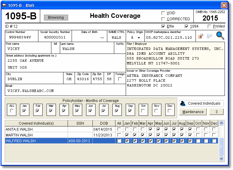Open the Date of Birth ellipsis picker

(102, 38)
